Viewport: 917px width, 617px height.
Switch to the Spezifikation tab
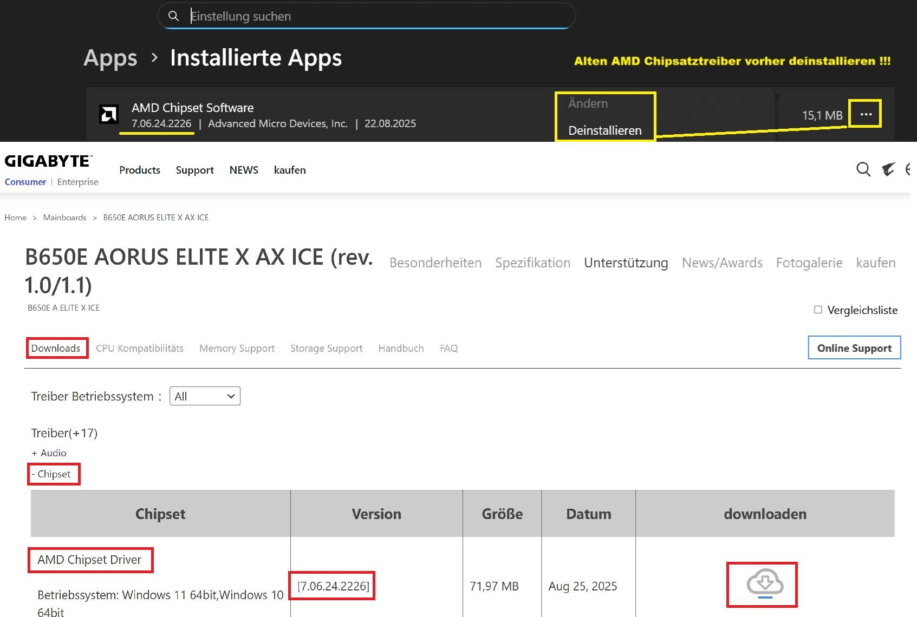532,263
